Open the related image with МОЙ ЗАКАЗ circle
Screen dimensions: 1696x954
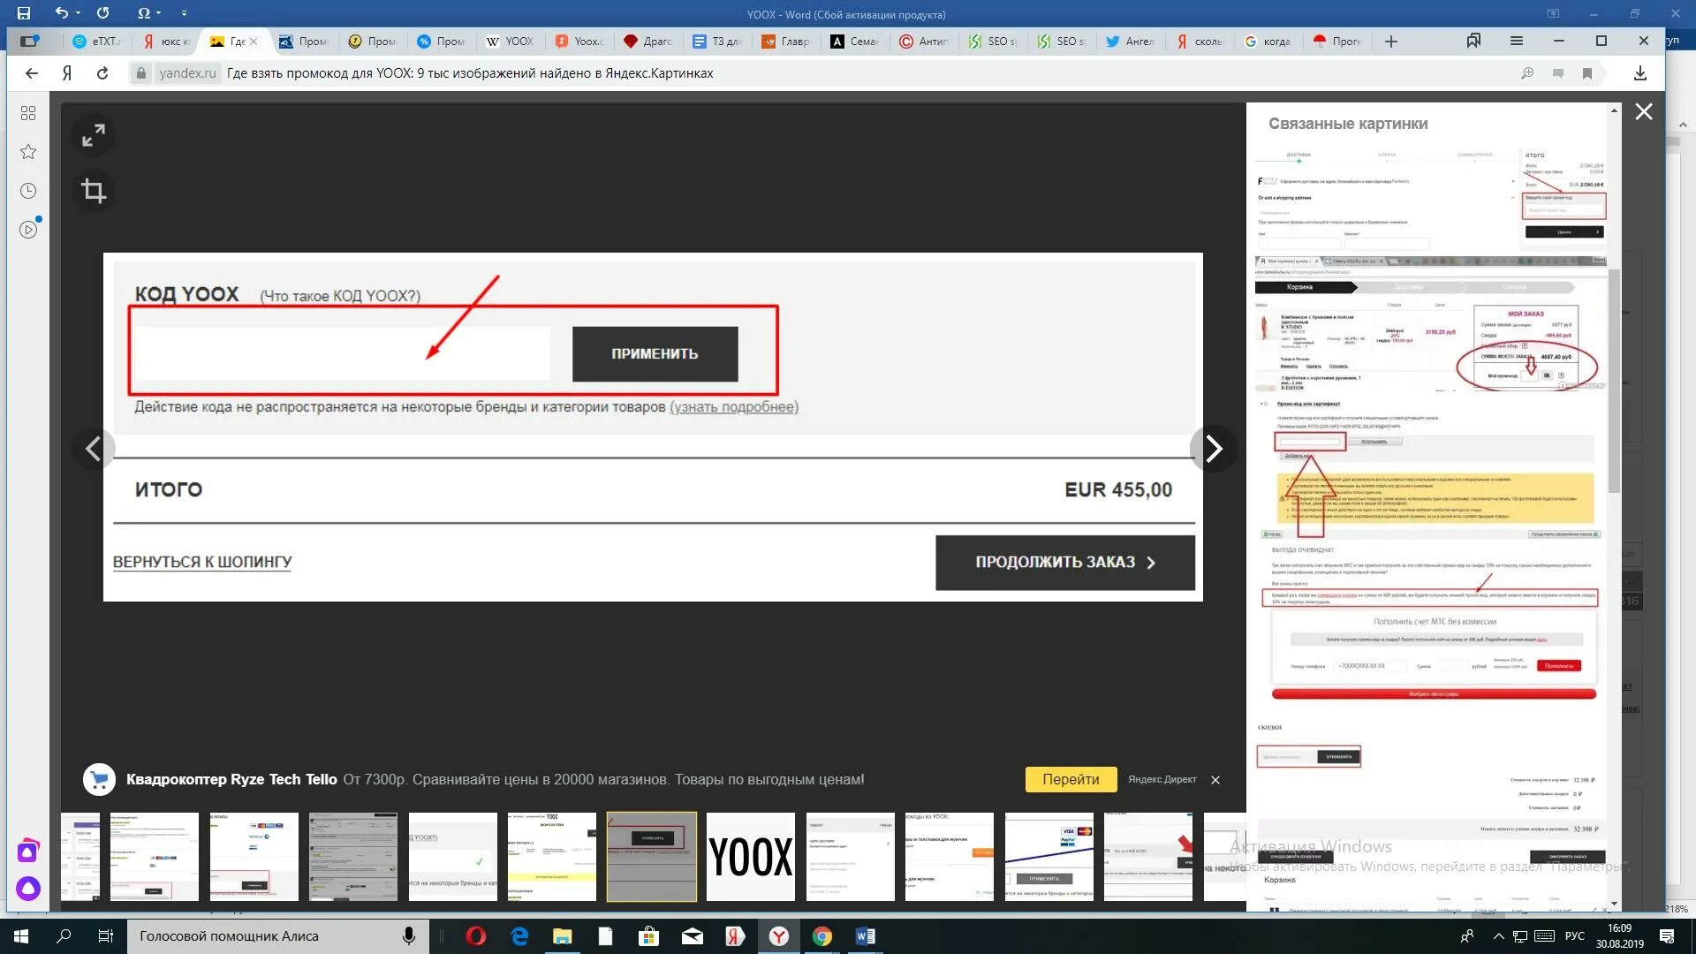1430,323
